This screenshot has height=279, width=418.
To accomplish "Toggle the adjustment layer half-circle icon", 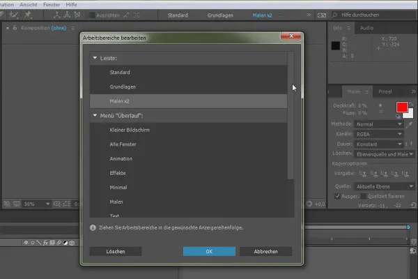I will [x=65, y=243].
